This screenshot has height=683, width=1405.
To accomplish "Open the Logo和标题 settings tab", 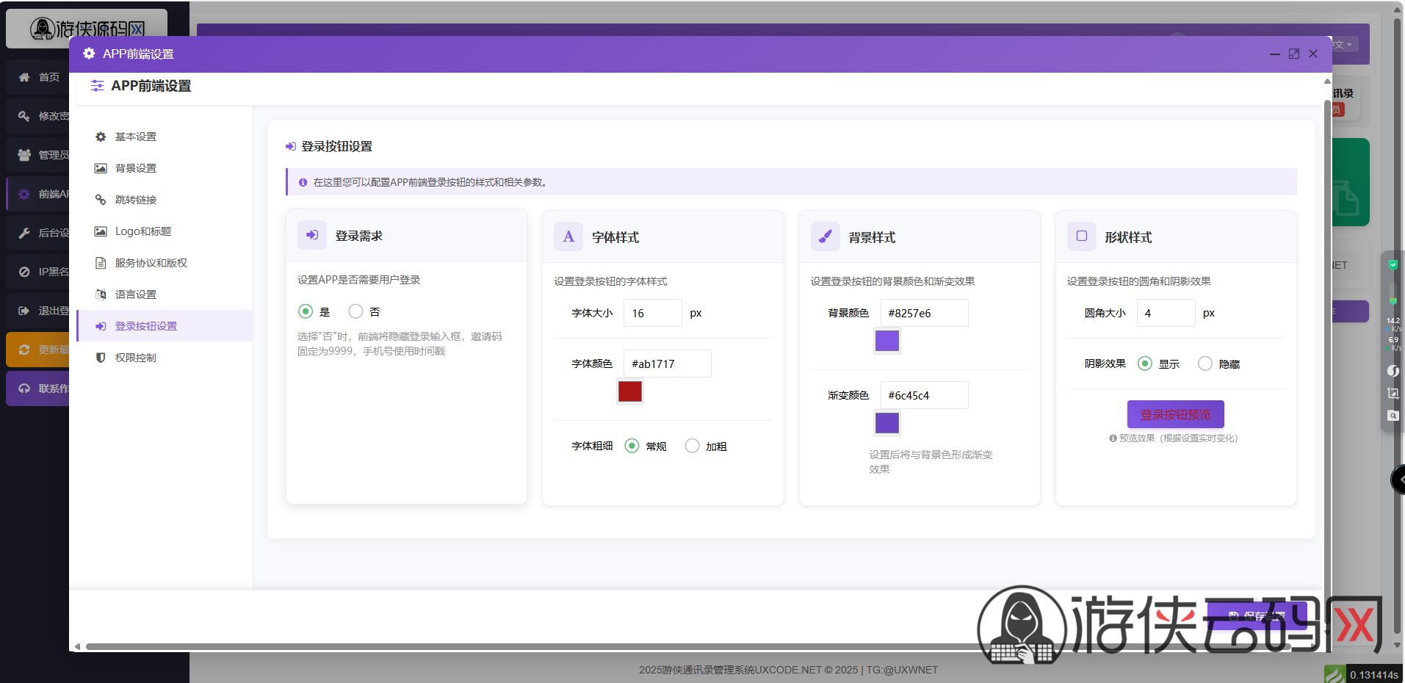I will [x=142, y=231].
